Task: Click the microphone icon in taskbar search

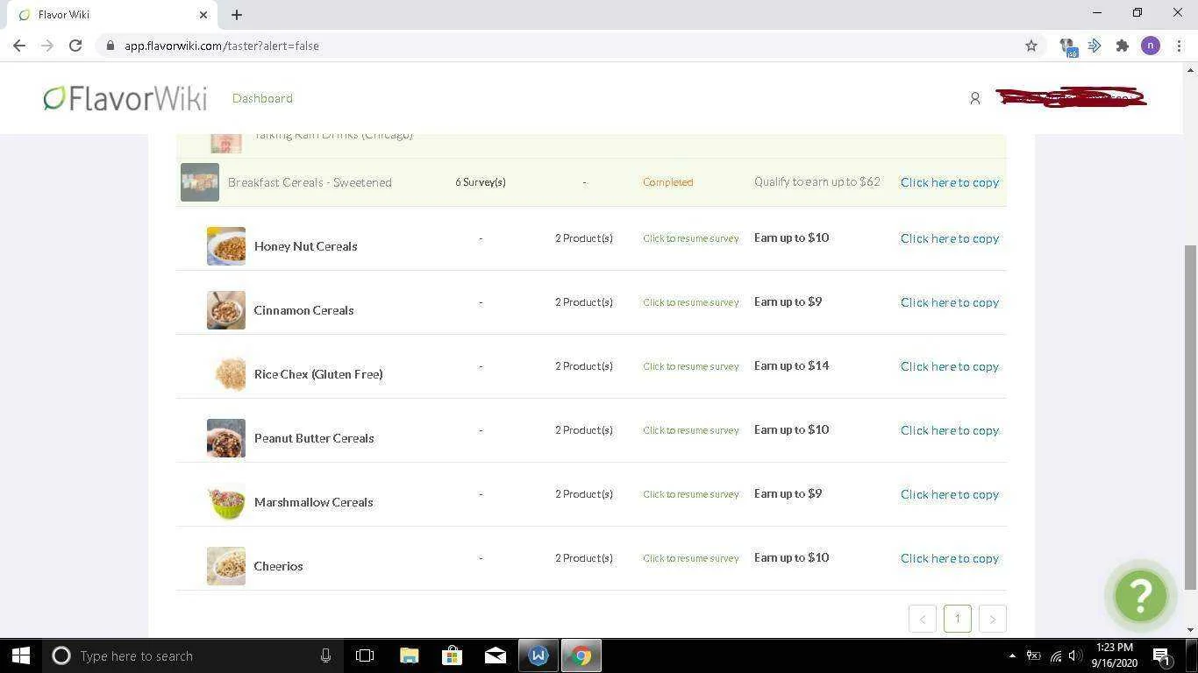Action: [x=325, y=655]
